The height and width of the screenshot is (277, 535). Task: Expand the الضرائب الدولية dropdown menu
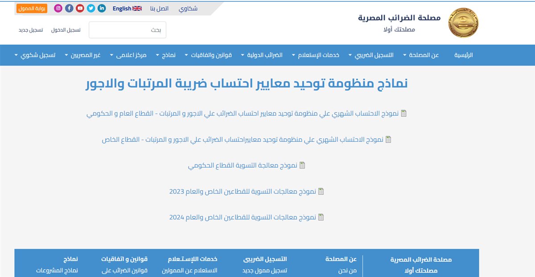pos(262,55)
